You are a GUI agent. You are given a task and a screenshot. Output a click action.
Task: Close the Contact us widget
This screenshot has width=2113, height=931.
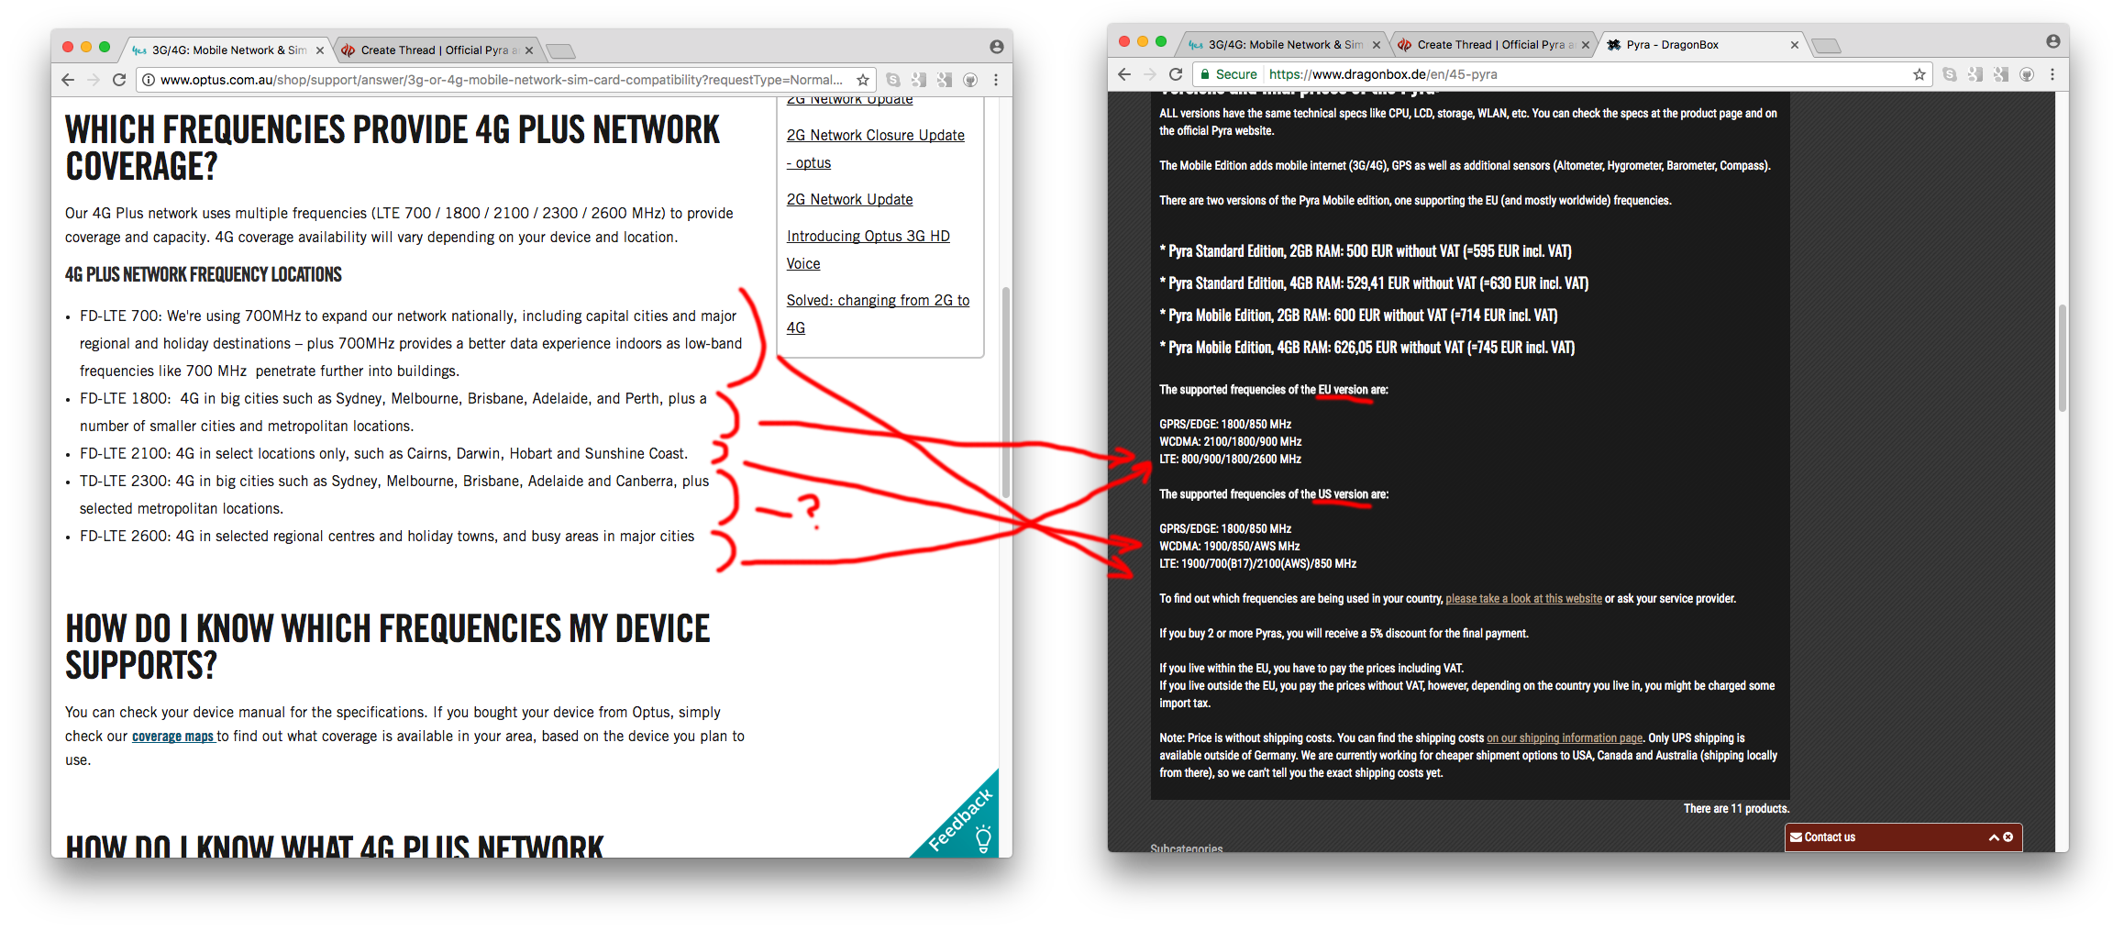(x=2008, y=837)
